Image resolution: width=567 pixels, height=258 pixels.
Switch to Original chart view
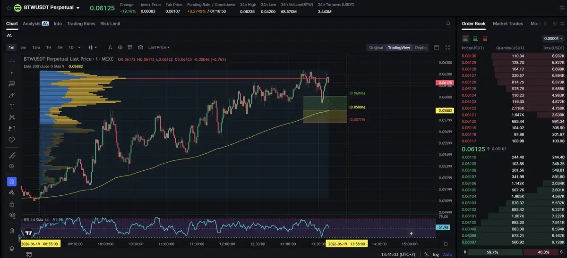pos(376,47)
